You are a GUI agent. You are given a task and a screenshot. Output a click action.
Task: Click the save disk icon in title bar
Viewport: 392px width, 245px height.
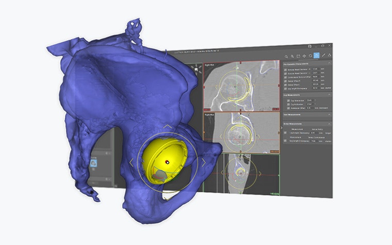310,46
